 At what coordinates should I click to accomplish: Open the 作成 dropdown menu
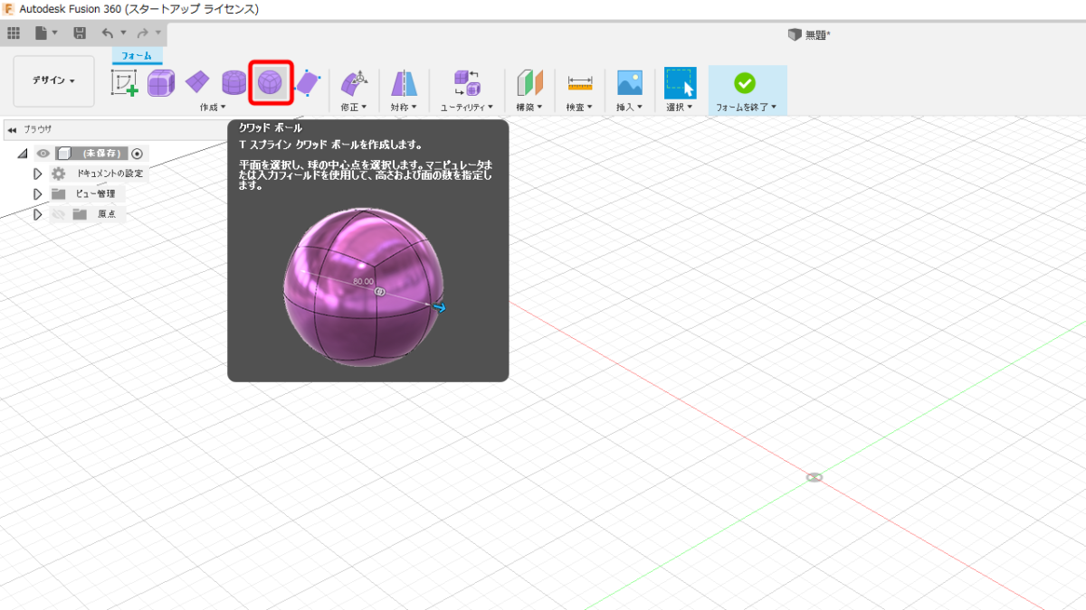click(213, 107)
